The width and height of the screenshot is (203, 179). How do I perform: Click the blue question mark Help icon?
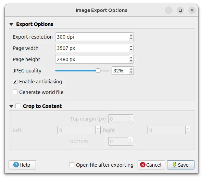(16, 165)
